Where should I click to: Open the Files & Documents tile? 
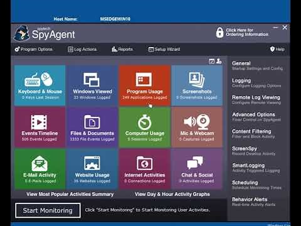pyautogui.click(x=92, y=127)
